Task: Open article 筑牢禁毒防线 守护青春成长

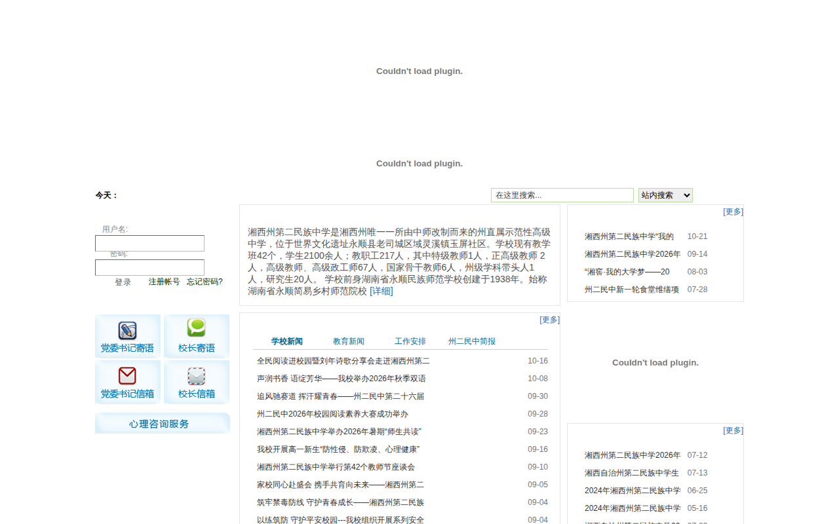Action: 341,502
